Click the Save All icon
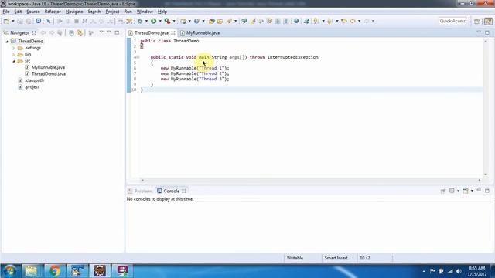This screenshot has height=278, width=495. [x=29, y=21]
